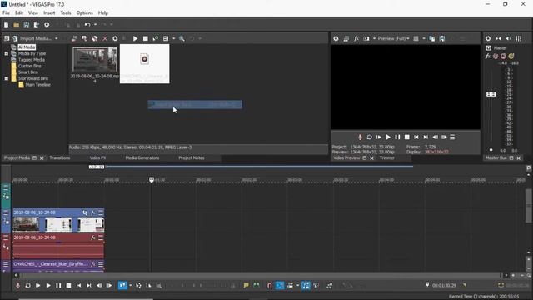Stop media preview in Project Media toolbar

click(146, 38)
